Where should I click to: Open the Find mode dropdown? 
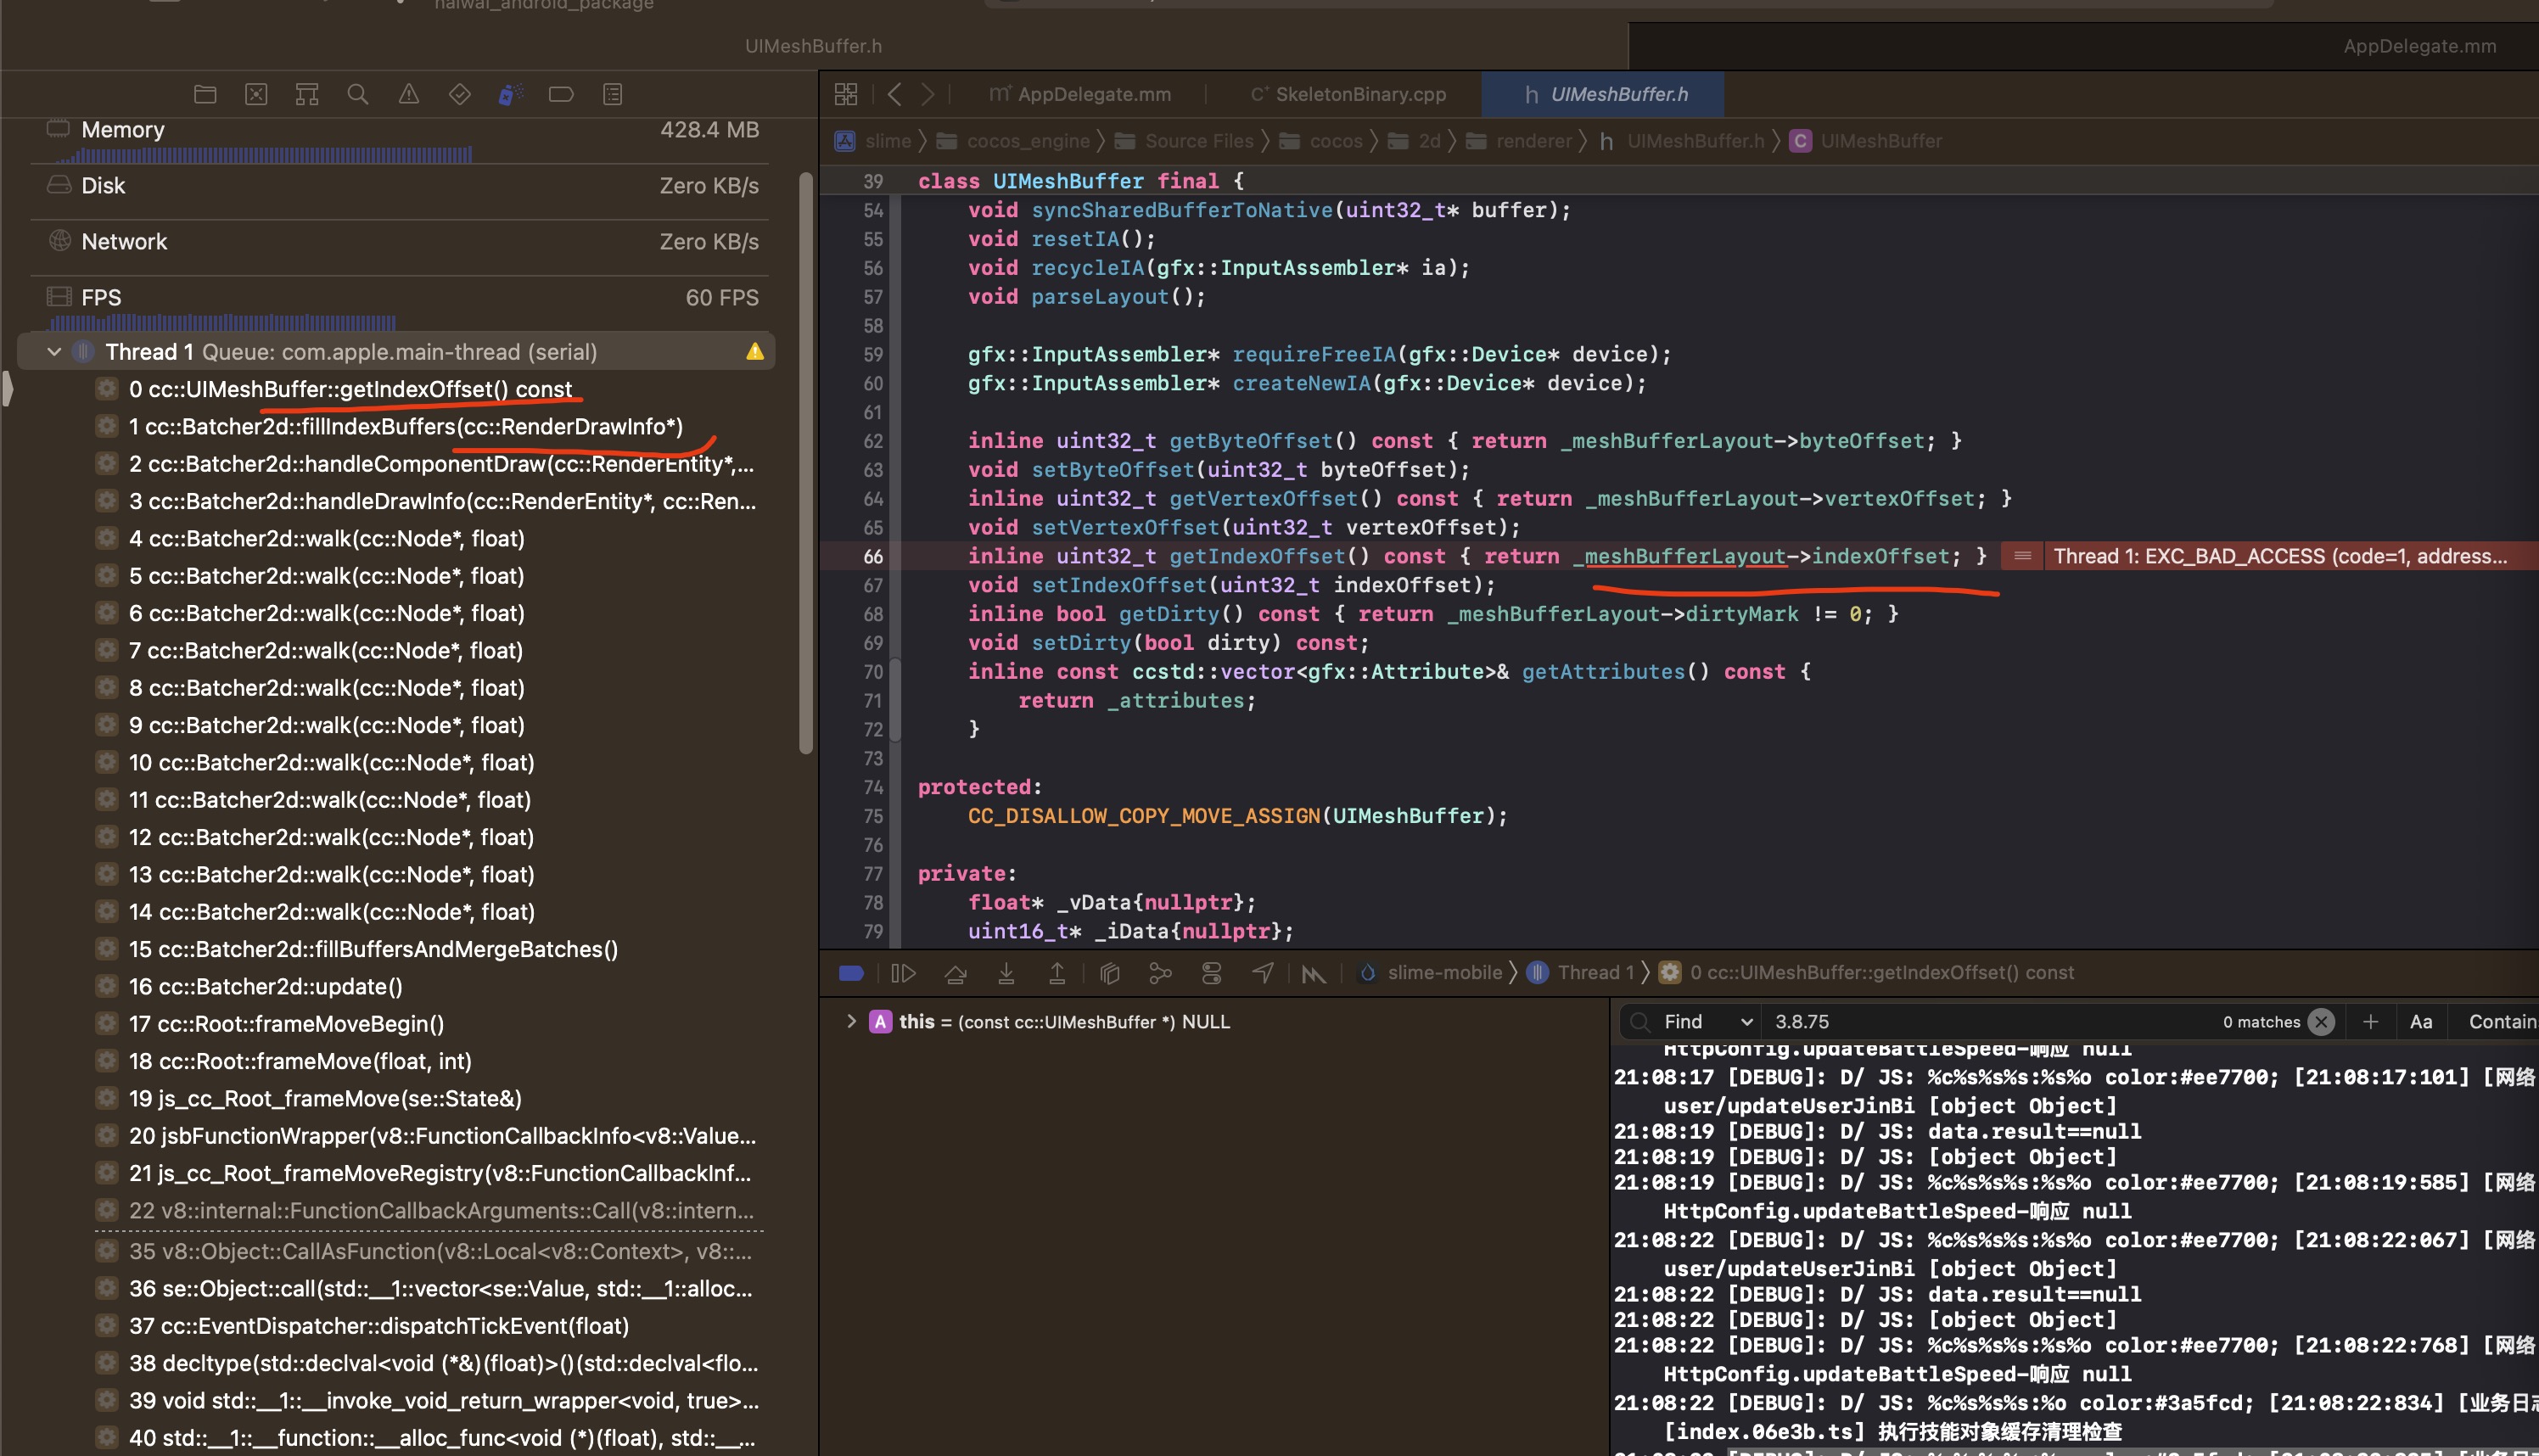click(x=1708, y=1022)
